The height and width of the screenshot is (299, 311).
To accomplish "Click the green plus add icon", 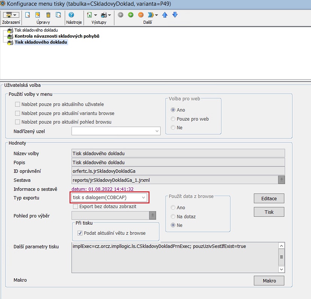I will pos(130,15).
